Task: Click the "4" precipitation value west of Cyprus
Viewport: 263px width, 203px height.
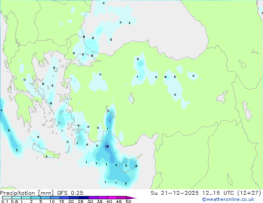Action: point(116,165)
